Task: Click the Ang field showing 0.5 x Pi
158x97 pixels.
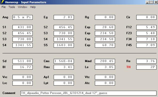Action: point(22,17)
